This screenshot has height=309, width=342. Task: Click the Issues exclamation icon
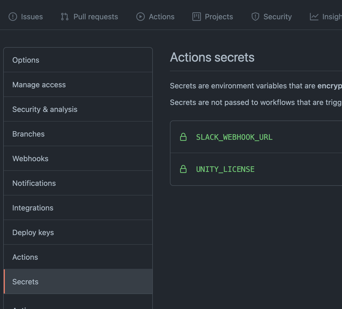click(13, 17)
